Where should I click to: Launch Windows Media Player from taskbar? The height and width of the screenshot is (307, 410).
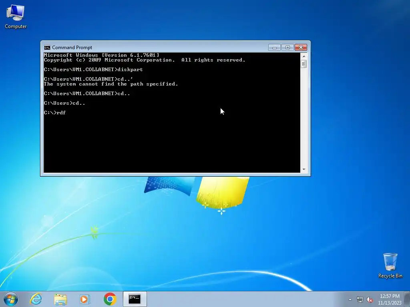pyautogui.click(x=85, y=299)
